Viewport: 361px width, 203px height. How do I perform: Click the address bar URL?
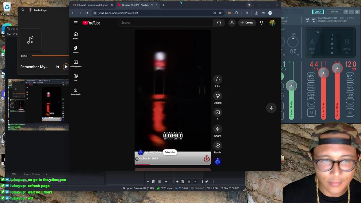(118, 13)
